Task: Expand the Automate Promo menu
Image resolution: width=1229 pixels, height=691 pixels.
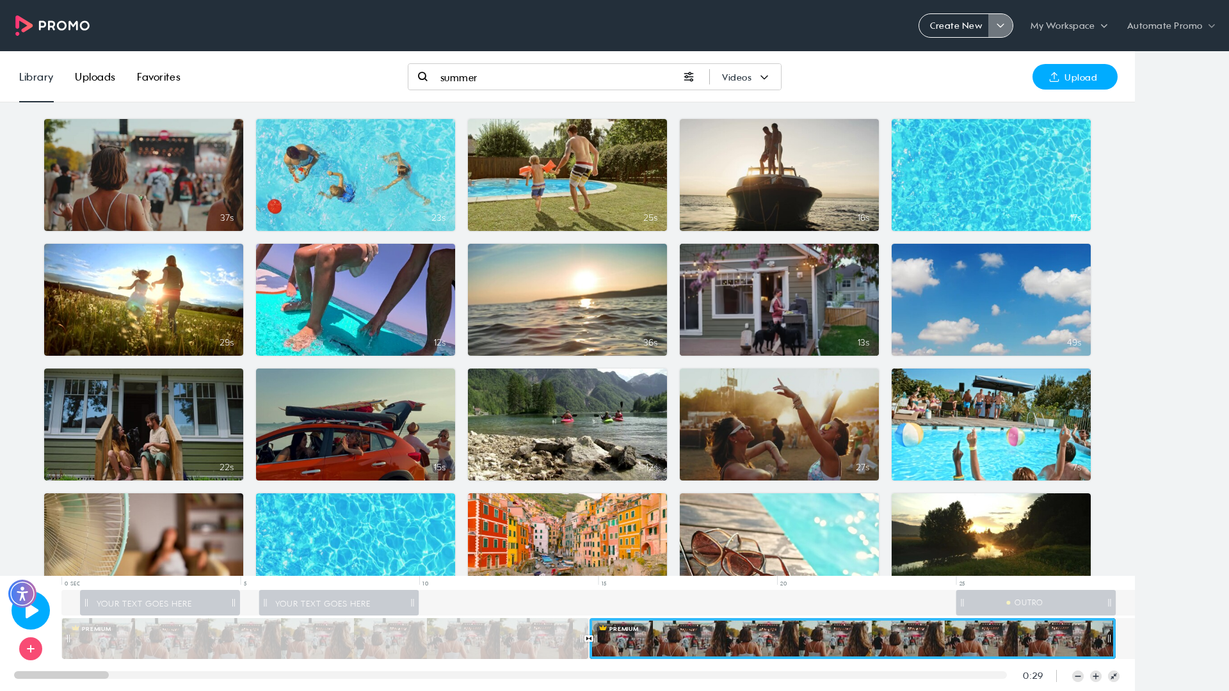Action: tap(1171, 26)
